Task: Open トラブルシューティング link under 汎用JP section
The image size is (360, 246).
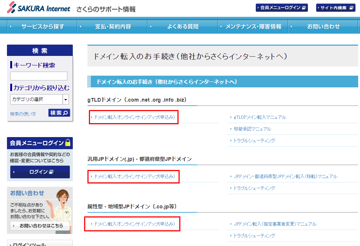Action: click(x=254, y=188)
